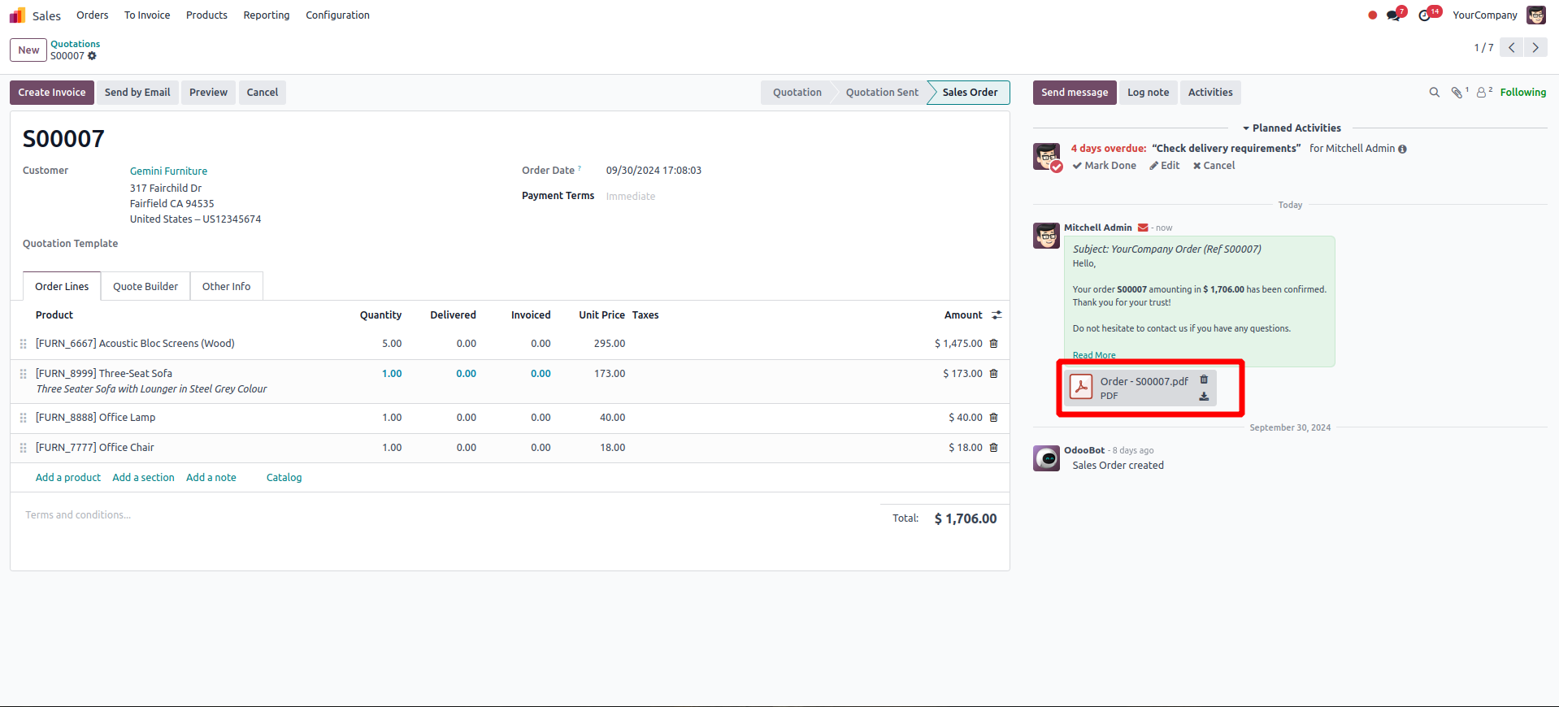This screenshot has height=707, width=1559.
Task: Cancel the sales order
Action: point(263,93)
